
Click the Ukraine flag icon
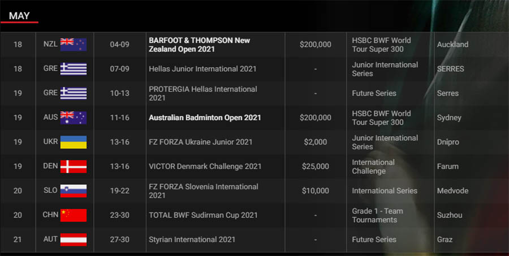tap(74, 142)
